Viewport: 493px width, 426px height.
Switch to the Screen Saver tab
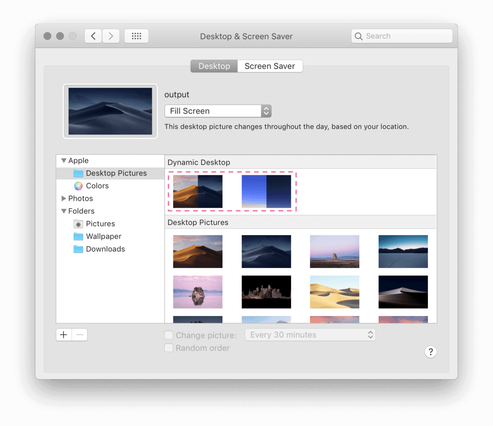tap(269, 66)
